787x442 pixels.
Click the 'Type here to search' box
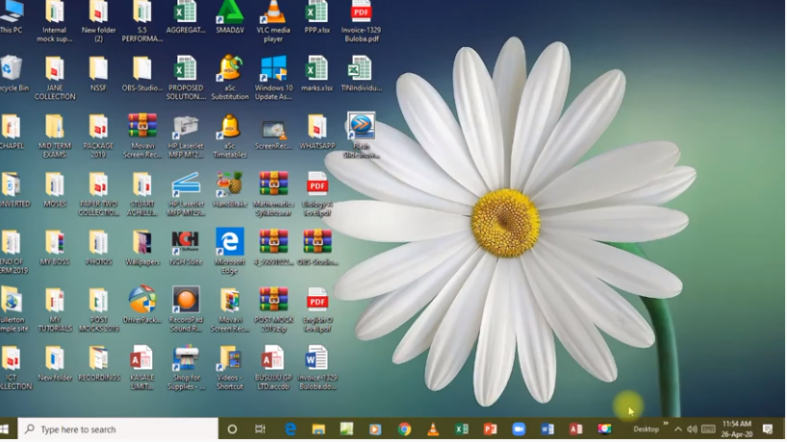(x=117, y=430)
